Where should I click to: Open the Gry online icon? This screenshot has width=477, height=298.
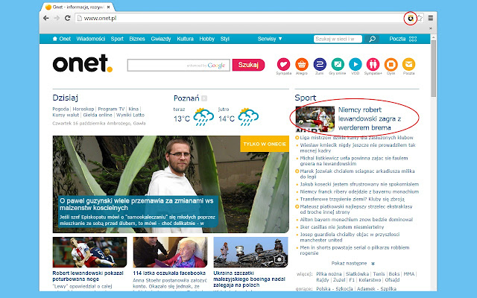[338, 64]
